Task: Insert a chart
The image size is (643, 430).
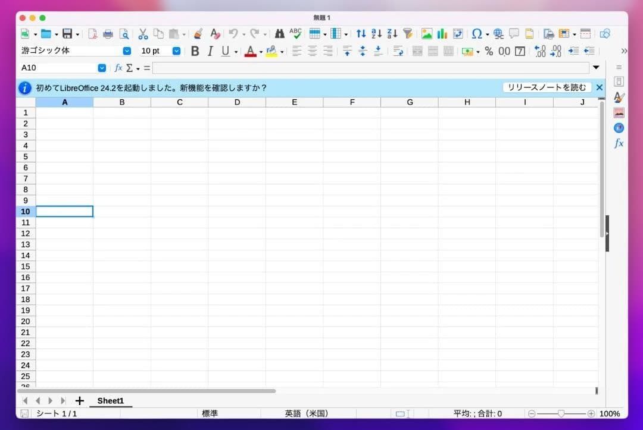Action: (442, 34)
